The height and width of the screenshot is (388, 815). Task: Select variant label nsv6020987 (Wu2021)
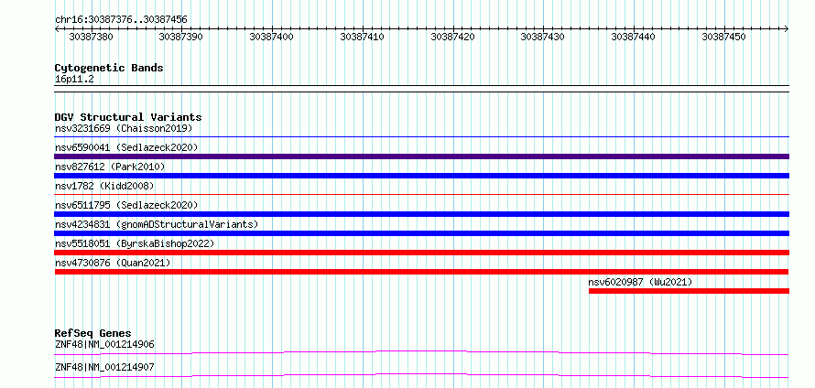pos(640,282)
